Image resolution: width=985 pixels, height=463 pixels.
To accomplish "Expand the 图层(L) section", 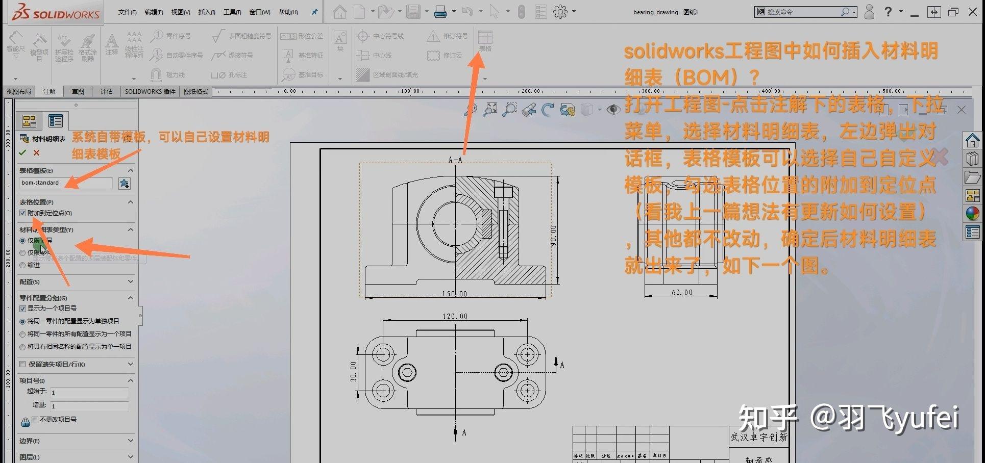I will point(131,457).
